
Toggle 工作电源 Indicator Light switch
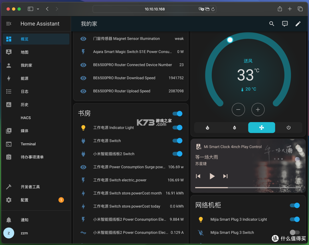(177, 128)
